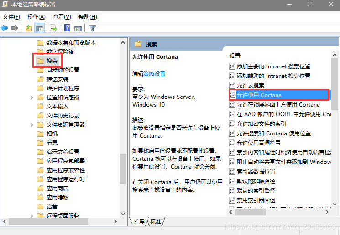Click the folder icon beside 语音

(x=40, y=206)
